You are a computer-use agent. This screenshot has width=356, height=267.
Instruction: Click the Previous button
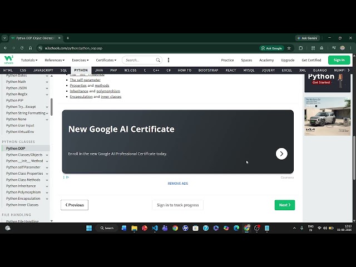tap(75, 205)
